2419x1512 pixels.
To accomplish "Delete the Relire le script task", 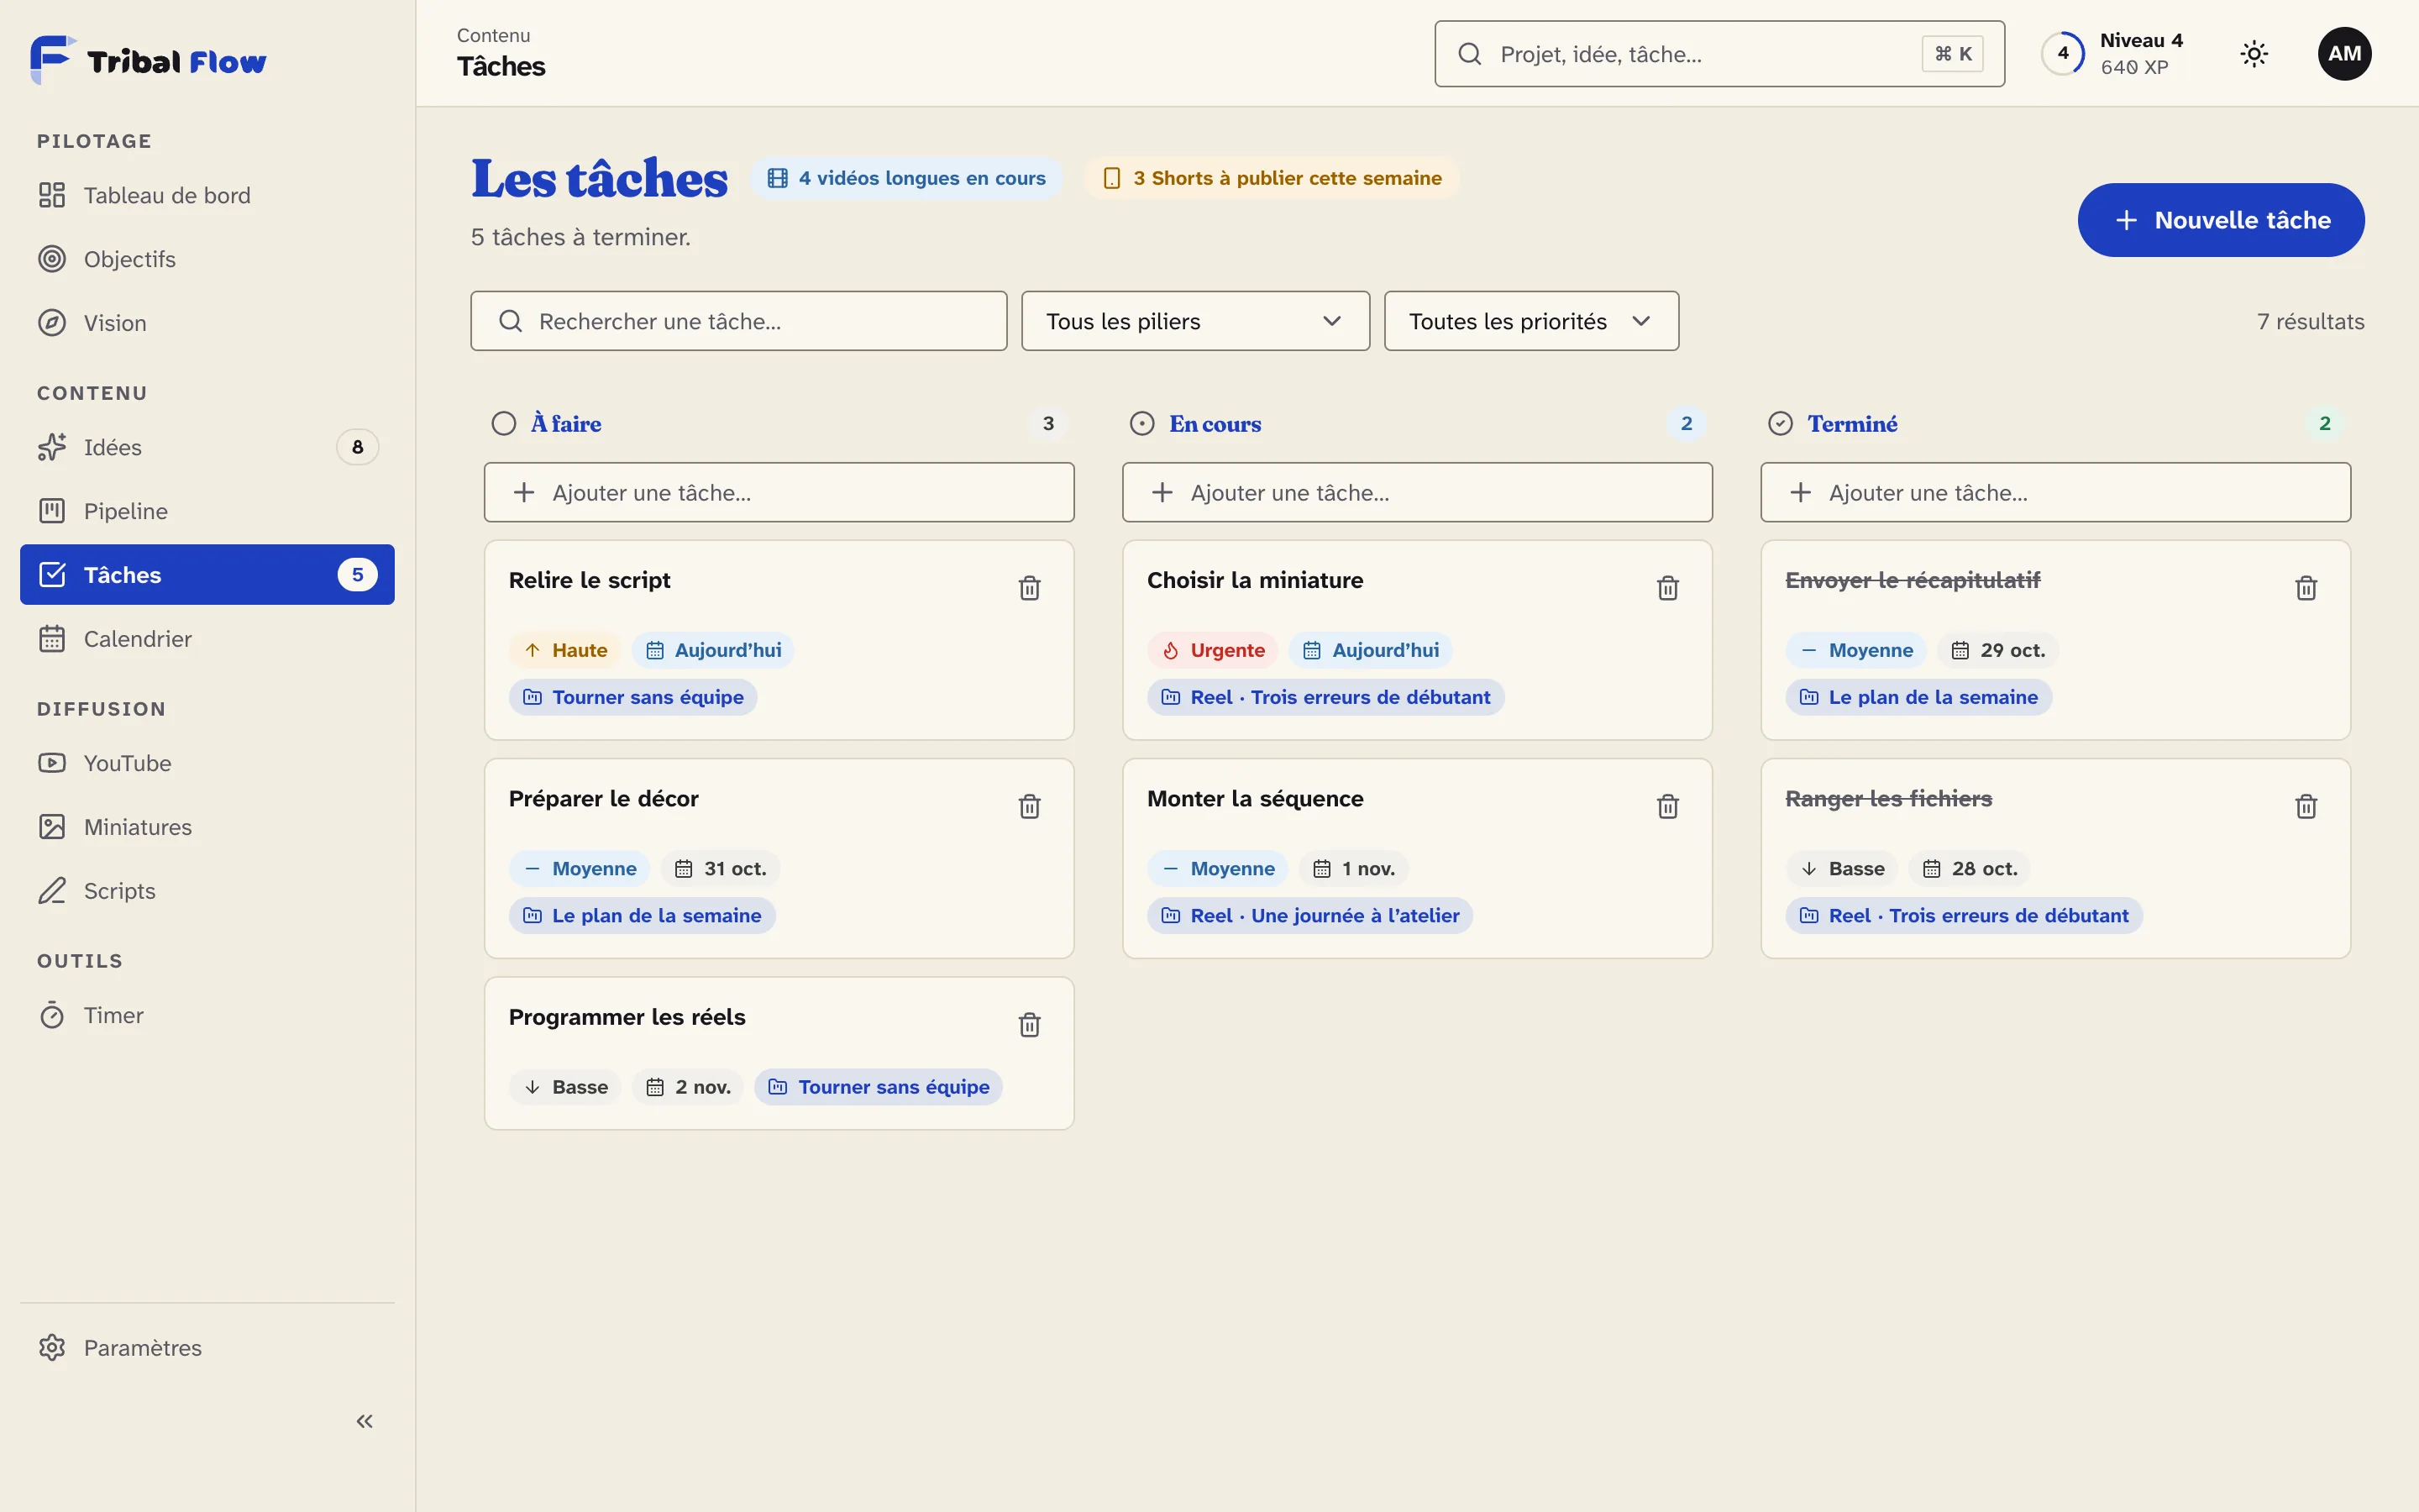I will click(1029, 588).
